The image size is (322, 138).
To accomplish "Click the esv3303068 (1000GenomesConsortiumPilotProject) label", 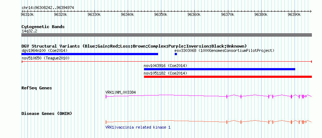I will (224, 50).
